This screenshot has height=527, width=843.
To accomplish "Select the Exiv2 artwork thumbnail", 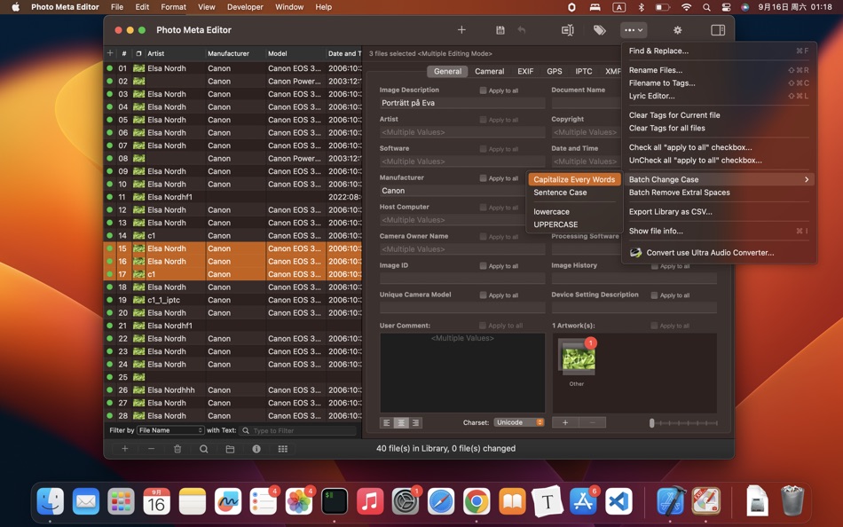I will (579, 358).
